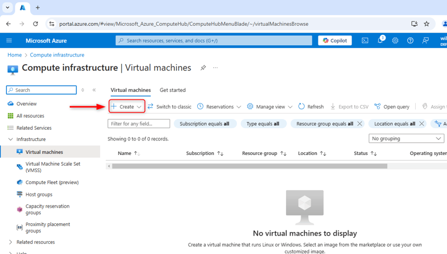Click Switch to classic
The width and height of the screenshot is (447, 254).
[170, 107]
